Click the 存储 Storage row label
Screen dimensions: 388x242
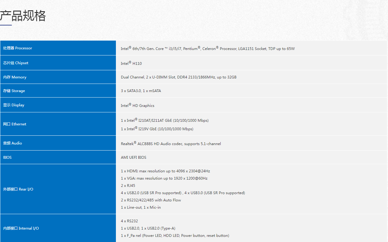[14, 91]
